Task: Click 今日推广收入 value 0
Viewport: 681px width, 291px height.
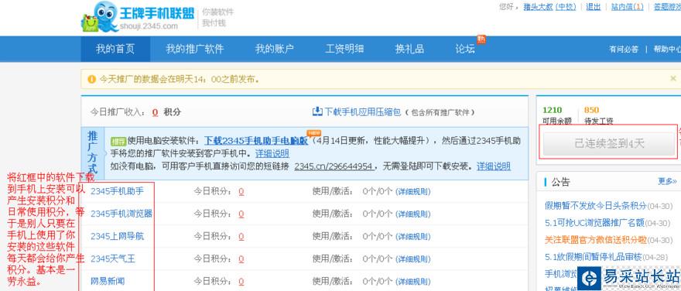Action: pos(155,112)
